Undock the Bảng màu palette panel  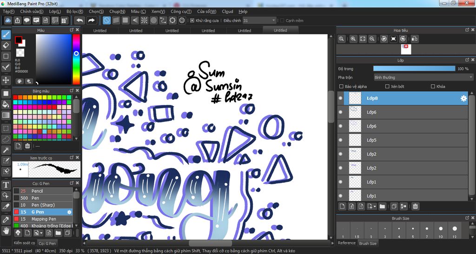click(x=72, y=91)
